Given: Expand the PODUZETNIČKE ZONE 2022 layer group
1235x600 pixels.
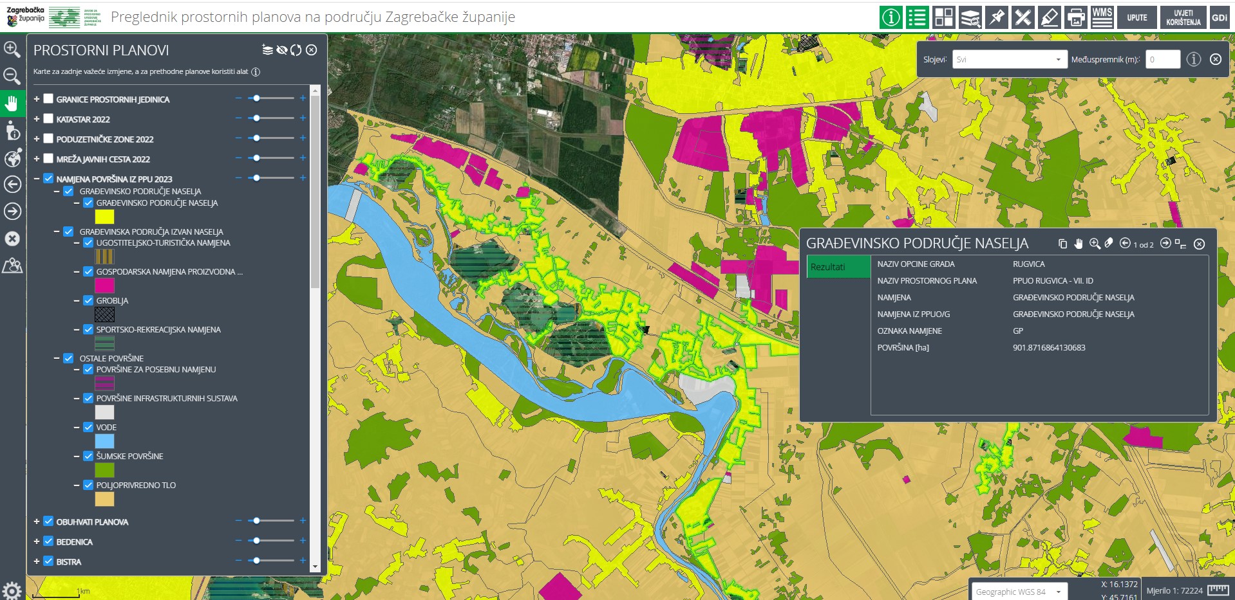Looking at the screenshot, I should (x=37, y=139).
